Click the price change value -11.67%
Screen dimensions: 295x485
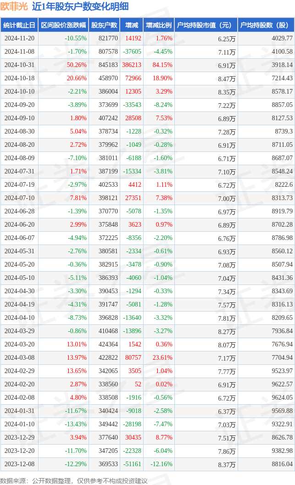tap(76, 411)
